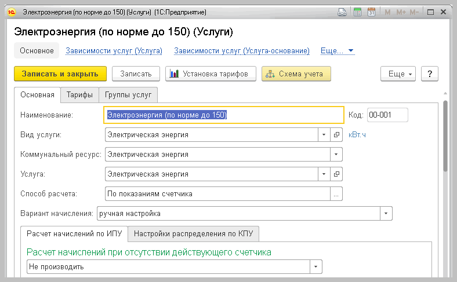Click the Код input field
The width and height of the screenshot is (457, 282).
click(x=387, y=115)
